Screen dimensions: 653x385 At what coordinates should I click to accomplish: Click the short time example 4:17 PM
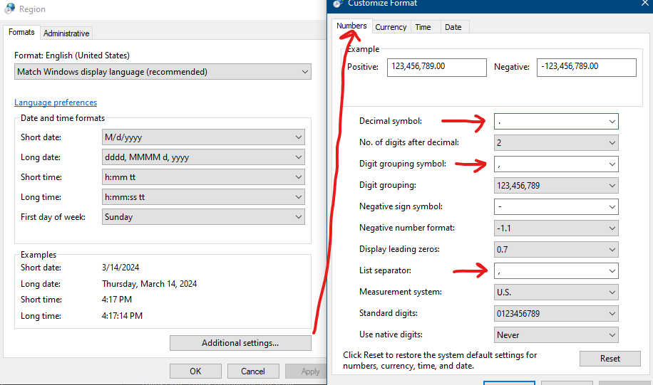click(117, 300)
